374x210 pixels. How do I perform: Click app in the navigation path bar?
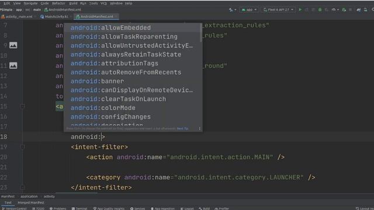[19, 10]
